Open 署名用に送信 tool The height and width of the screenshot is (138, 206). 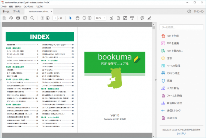172,103
